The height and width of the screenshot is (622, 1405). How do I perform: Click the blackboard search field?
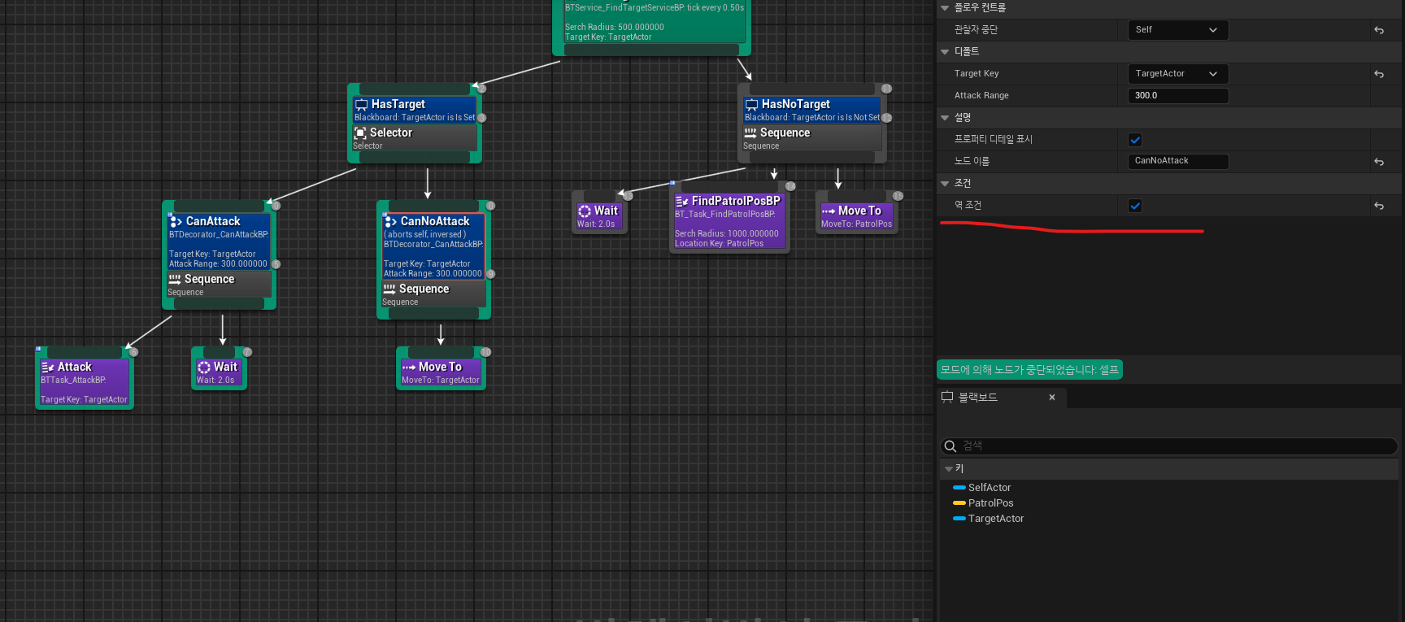pyautogui.click(x=1168, y=446)
